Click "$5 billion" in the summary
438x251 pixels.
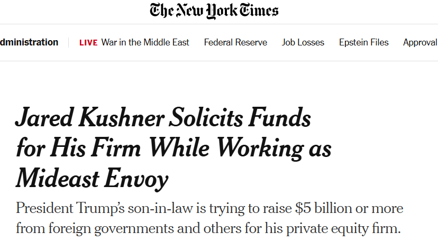pos(321,208)
